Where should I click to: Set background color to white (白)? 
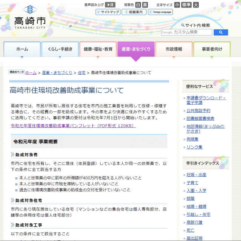click(x=138, y=5)
